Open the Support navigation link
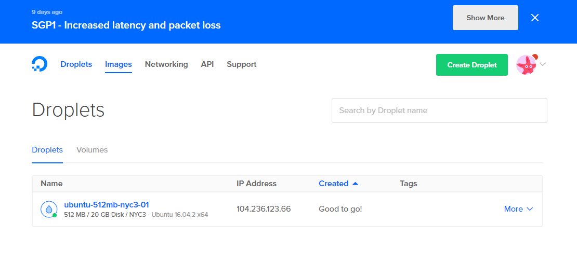Viewport: 577px width, 278px height. 242,64
